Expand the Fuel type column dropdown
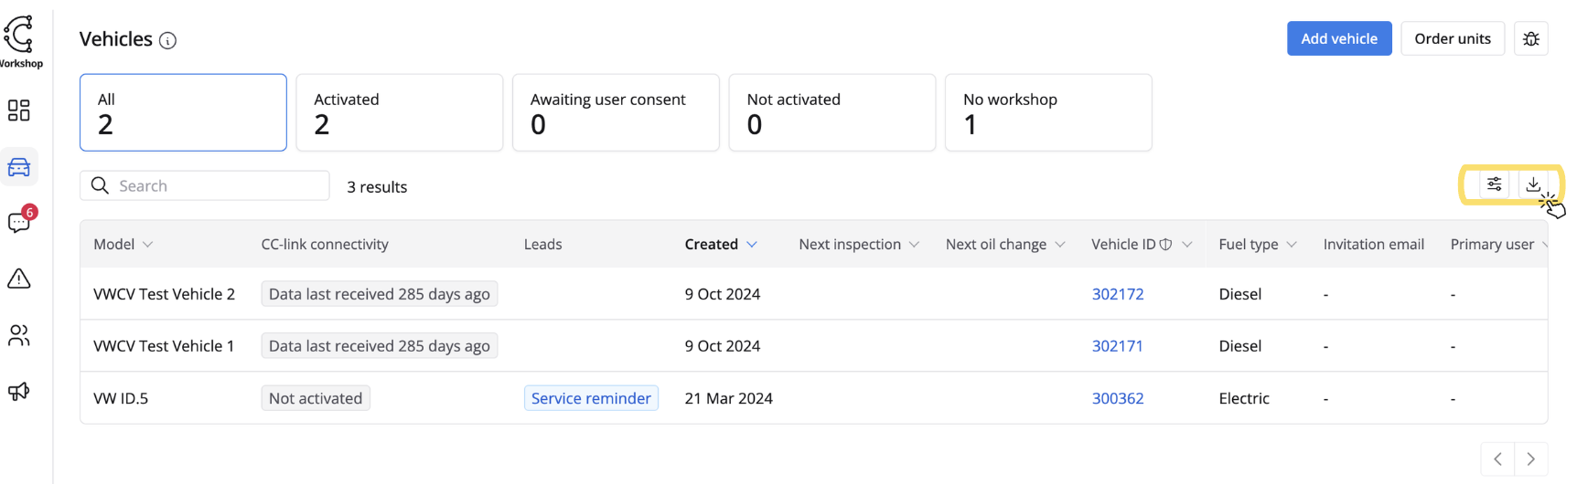This screenshot has width=1577, height=484. (x=1292, y=245)
